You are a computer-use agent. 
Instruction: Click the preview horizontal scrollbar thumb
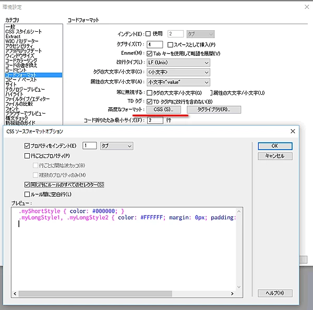tap(95, 294)
